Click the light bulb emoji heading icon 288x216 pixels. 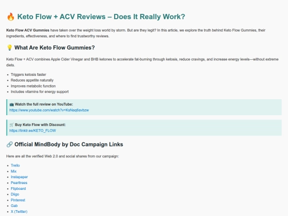tap(10, 47)
